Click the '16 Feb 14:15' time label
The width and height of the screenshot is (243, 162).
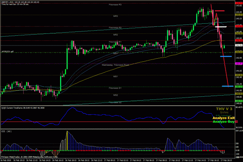pyautogui.click(x=45, y=160)
